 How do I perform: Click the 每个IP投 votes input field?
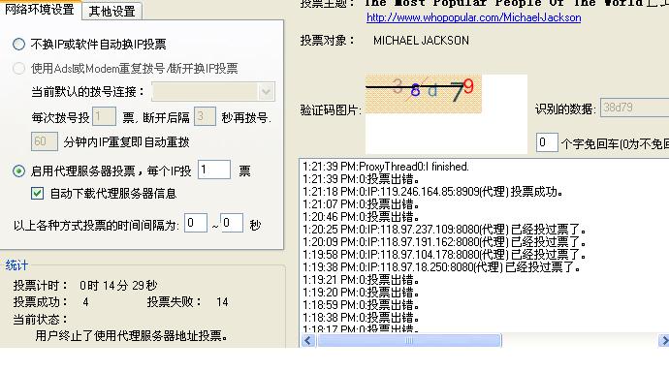pyautogui.click(x=214, y=170)
